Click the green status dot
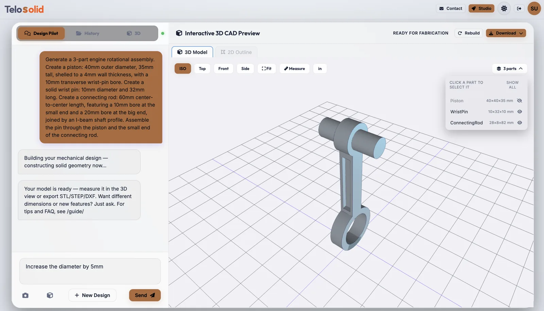The width and height of the screenshot is (544, 311). pyautogui.click(x=163, y=33)
